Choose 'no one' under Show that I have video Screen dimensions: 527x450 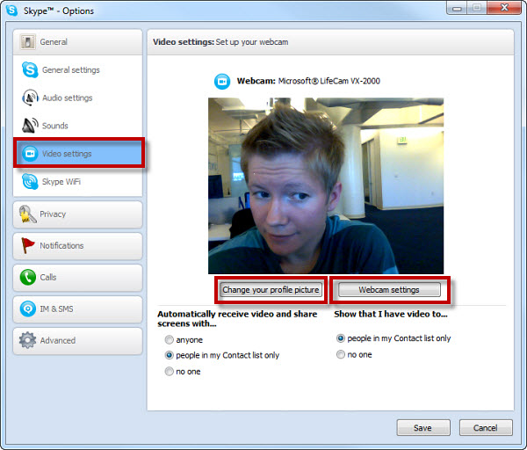pyautogui.click(x=341, y=354)
